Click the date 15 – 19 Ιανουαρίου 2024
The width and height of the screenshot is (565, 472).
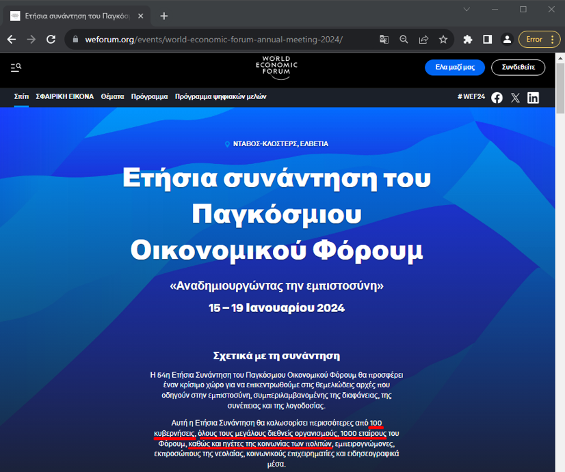click(x=276, y=308)
